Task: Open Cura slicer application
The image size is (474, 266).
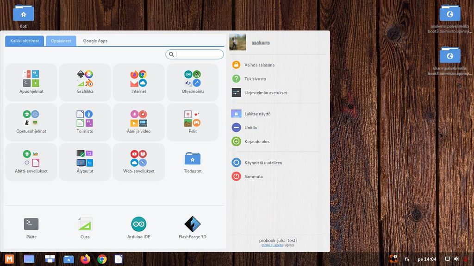Action: pos(85,224)
